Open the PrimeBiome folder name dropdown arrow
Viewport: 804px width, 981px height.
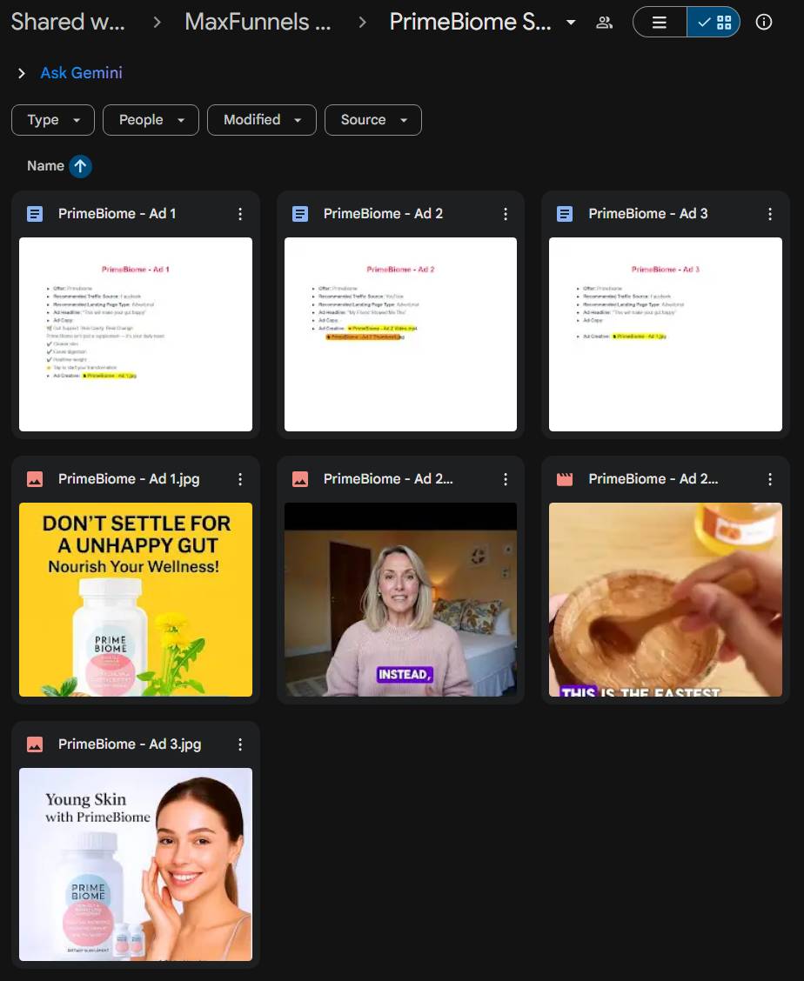pos(571,23)
